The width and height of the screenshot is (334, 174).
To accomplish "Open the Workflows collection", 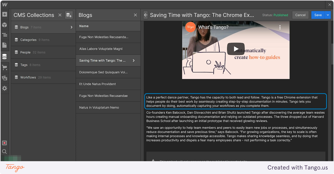I will [43, 77].
